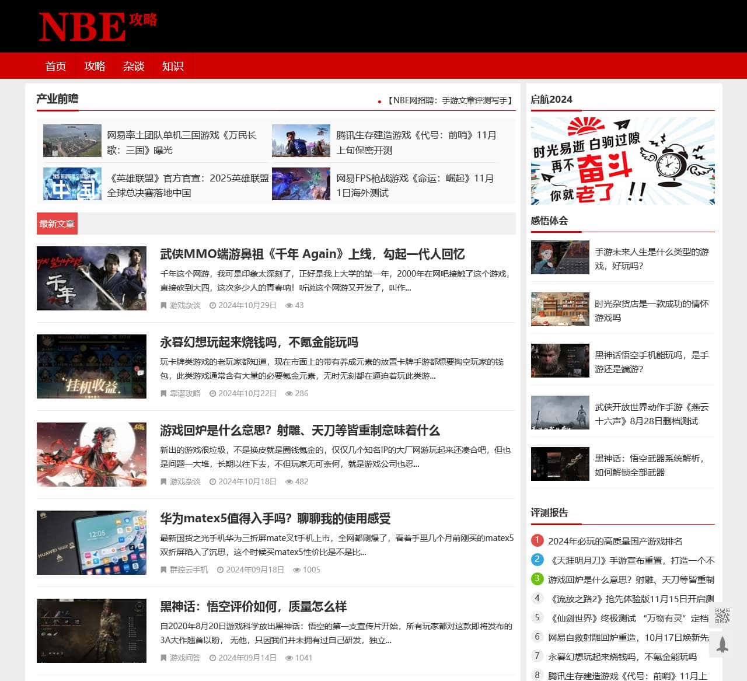Click the 评测报告 section heading
Image resolution: width=747 pixels, height=681 pixels.
click(x=549, y=513)
